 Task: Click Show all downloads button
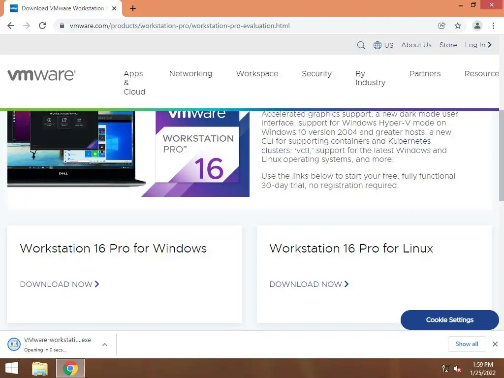tap(467, 344)
